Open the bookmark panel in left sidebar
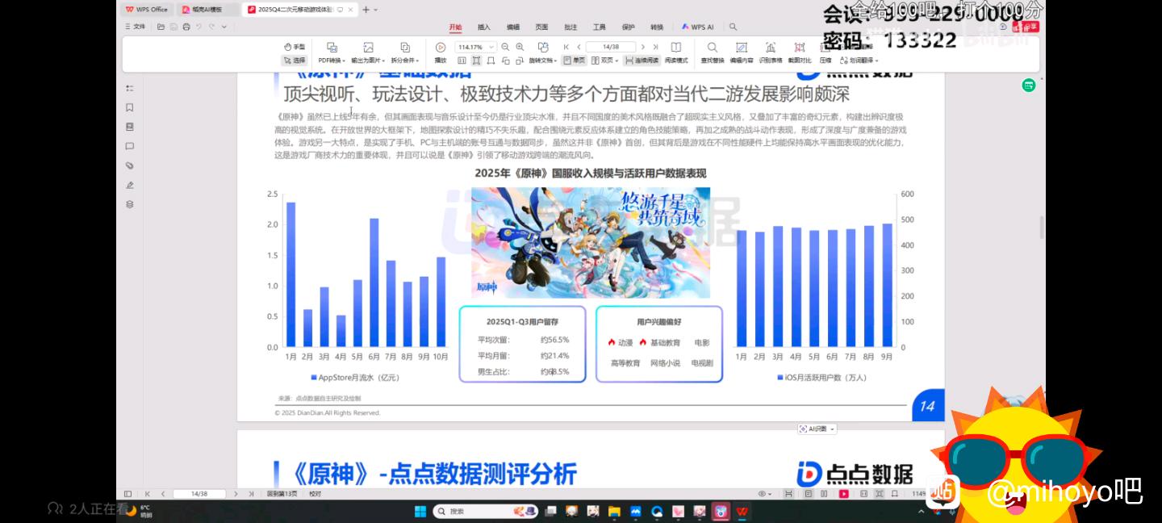The height and width of the screenshot is (523, 1162). [130, 107]
